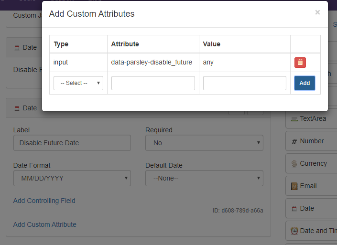Click the Label text field

72,143
